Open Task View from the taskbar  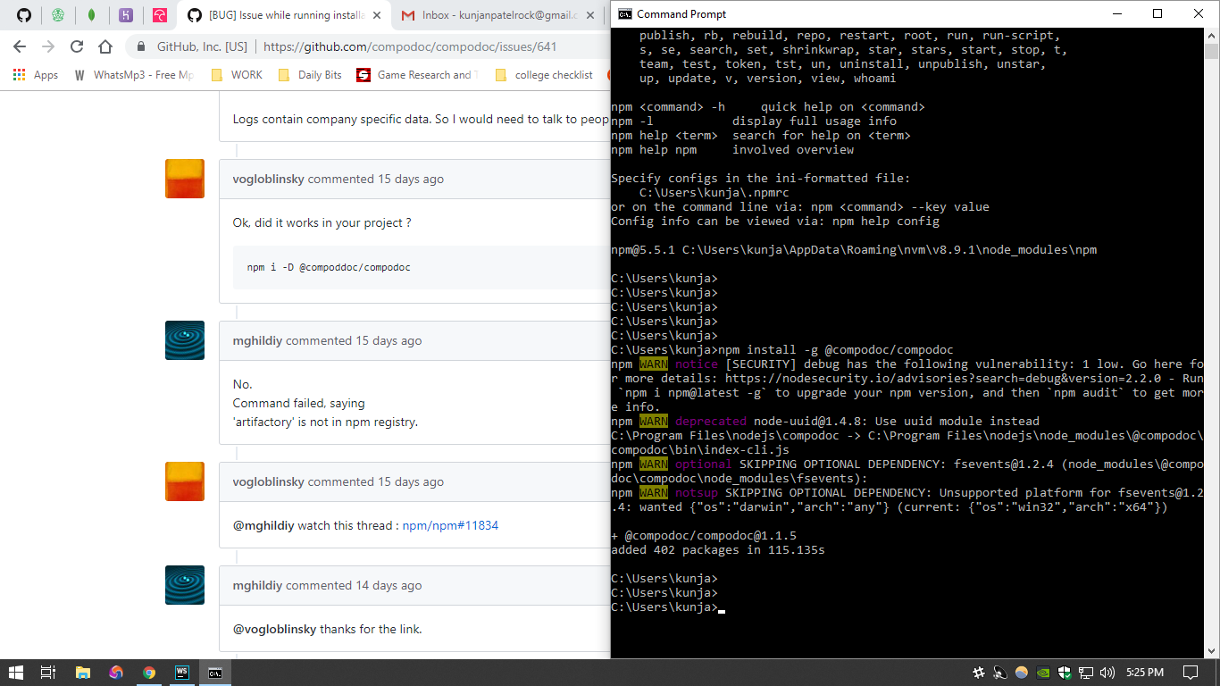coord(47,673)
